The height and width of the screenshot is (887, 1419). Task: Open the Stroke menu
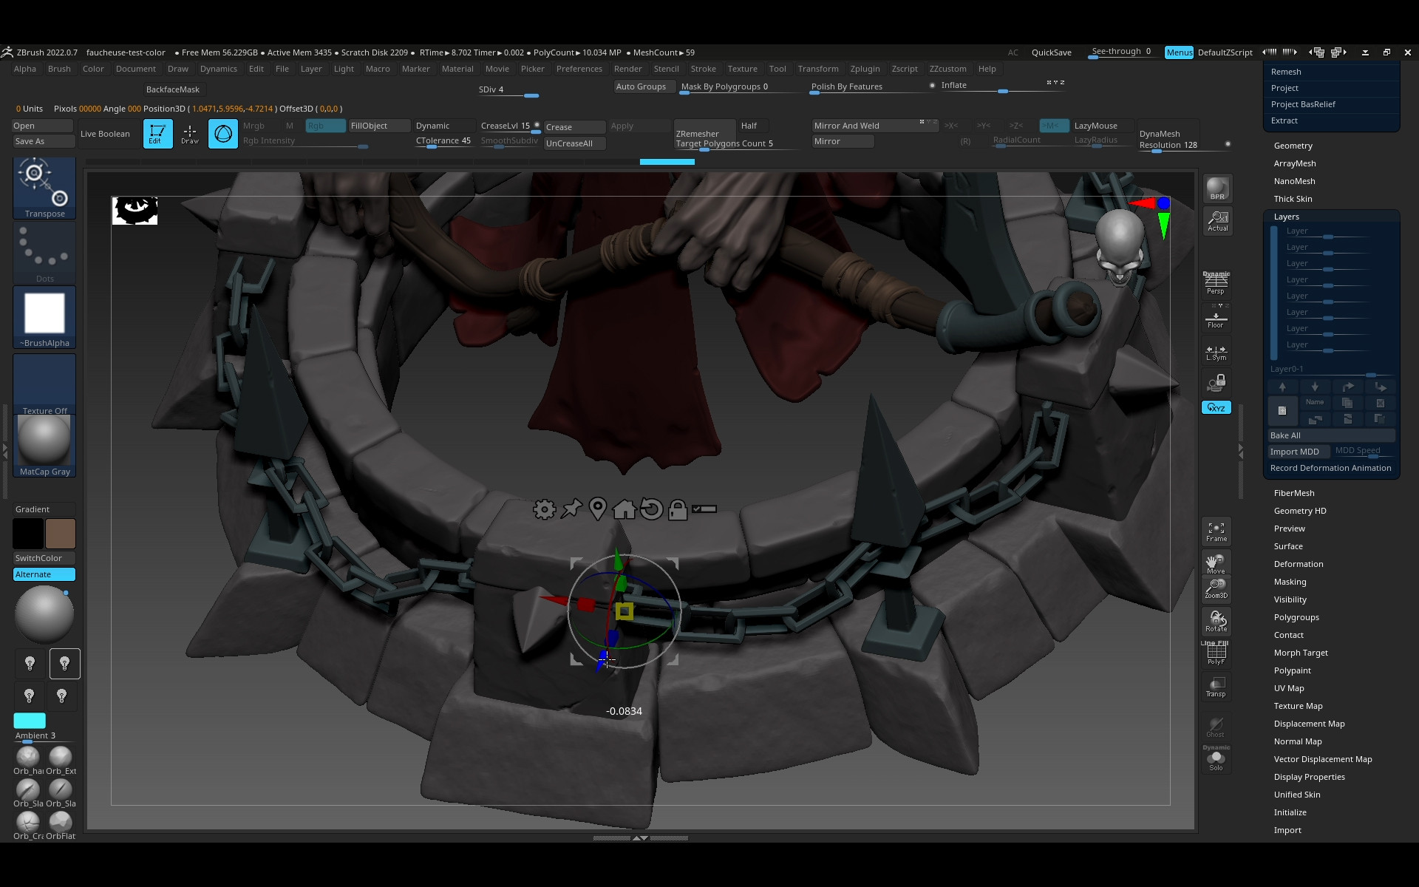tap(703, 69)
